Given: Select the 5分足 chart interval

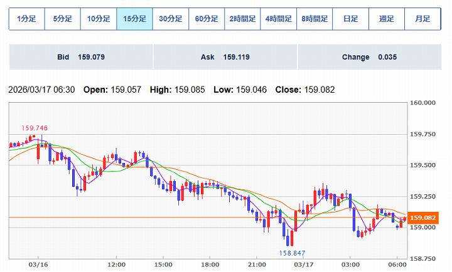Looking at the screenshot, I should [63, 19].
